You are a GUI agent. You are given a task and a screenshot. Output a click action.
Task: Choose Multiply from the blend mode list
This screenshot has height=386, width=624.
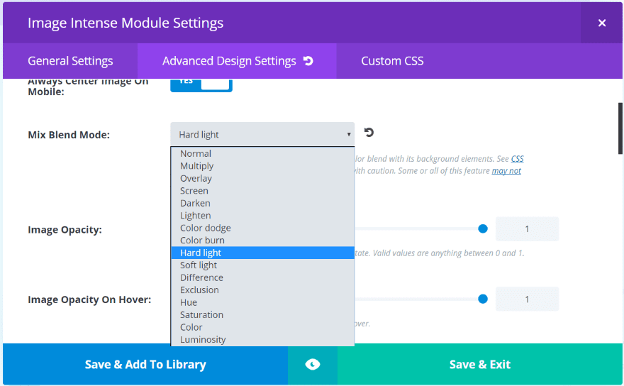coord(197,166)
